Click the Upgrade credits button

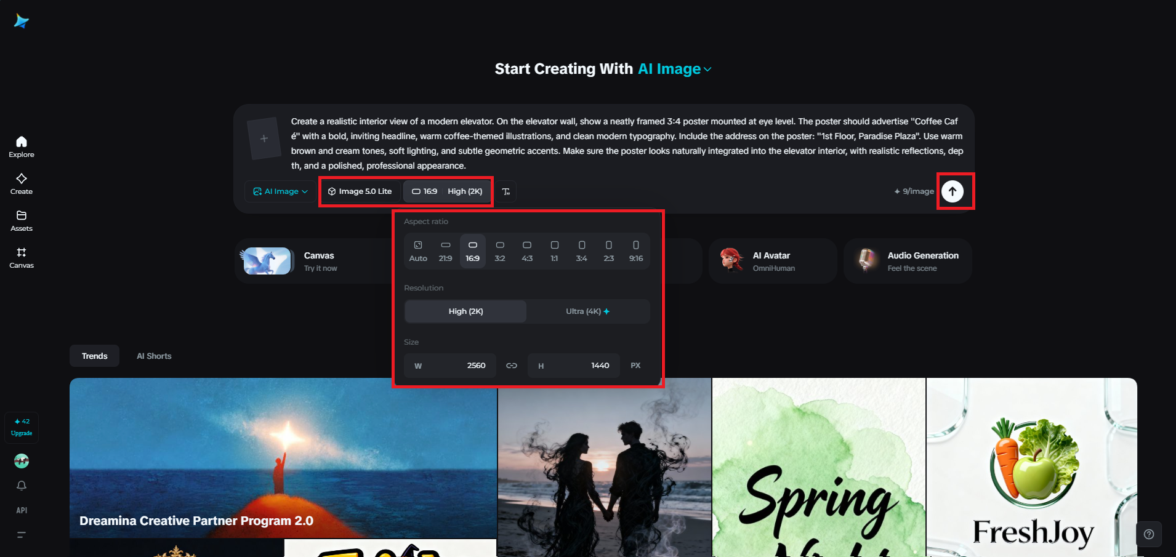coord(22,427)
